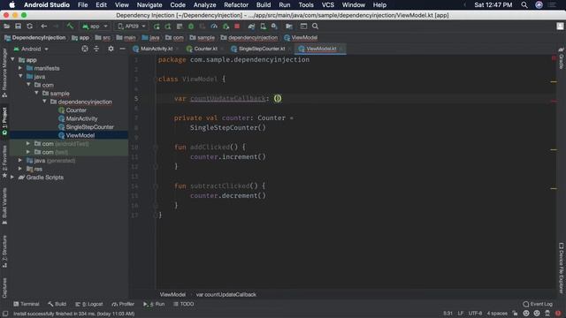Switch to the MainActivity.kt tab

(153, 49)
